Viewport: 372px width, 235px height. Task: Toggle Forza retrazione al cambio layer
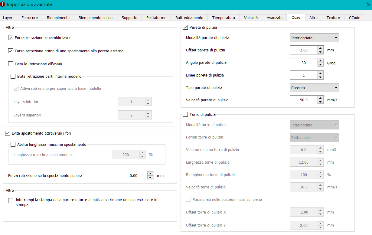(x=11, y=38)
